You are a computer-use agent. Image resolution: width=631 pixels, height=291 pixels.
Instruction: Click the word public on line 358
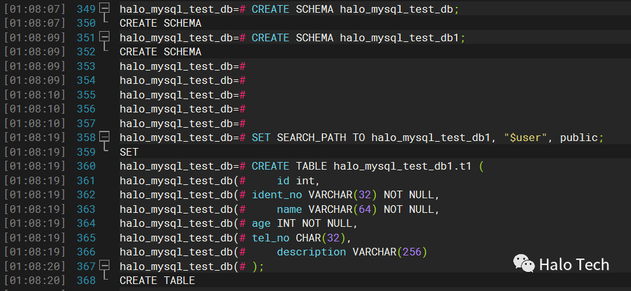(x=579, y=138)
